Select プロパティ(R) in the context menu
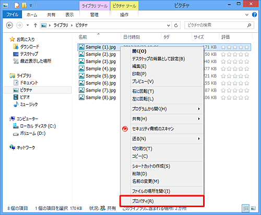 tap(162, 201)
